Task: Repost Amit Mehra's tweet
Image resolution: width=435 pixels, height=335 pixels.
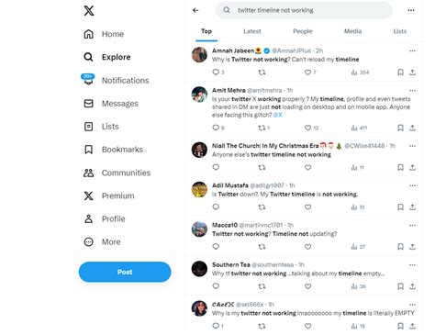Action: (x=262, y=128)
